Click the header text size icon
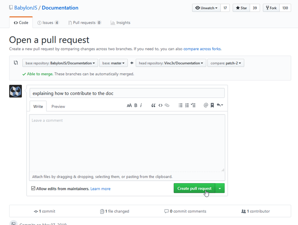The width and height of the screenshot is (298, 225). (x=129, y=106)
